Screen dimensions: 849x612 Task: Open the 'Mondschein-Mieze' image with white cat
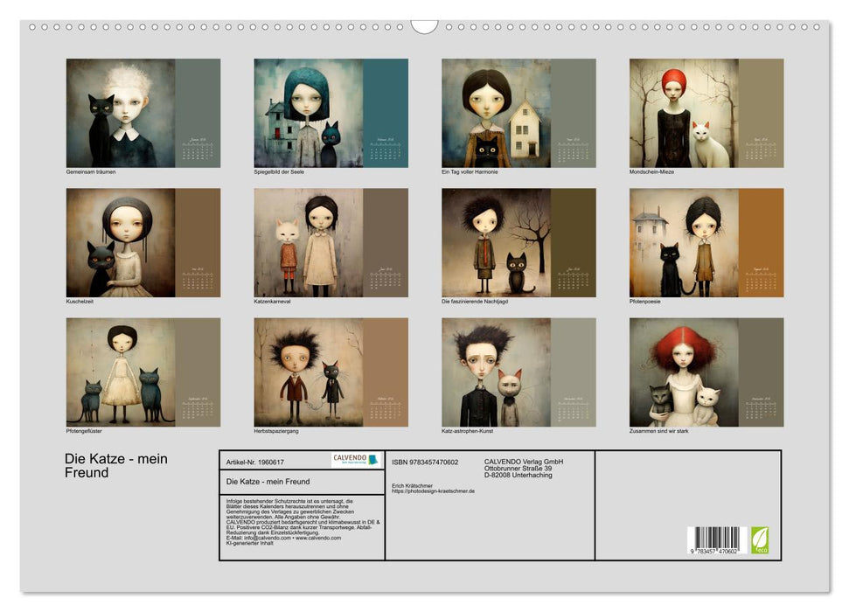coord(684,113)
